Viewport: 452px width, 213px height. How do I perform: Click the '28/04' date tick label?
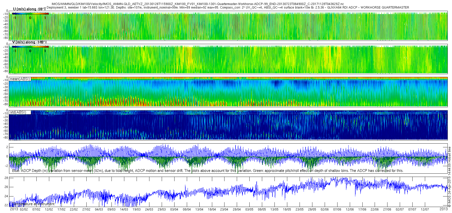[237, 209]
